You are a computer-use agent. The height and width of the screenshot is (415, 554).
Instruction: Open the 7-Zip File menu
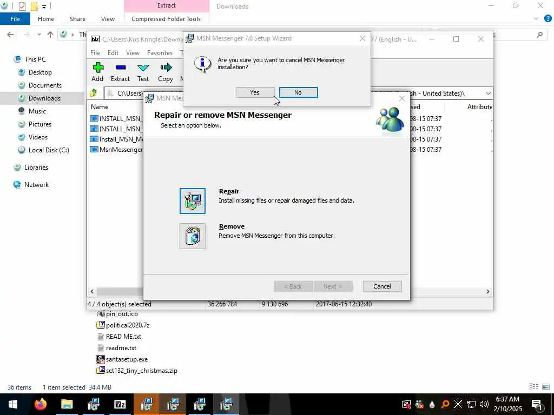tap(95, 53)
